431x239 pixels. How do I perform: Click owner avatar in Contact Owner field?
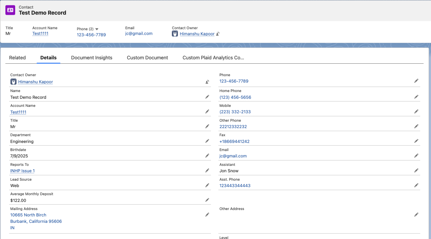click(x=13, y=82)
